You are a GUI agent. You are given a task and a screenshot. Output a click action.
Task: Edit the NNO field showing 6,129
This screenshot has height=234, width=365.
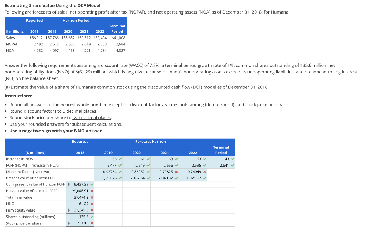point(80,204)
